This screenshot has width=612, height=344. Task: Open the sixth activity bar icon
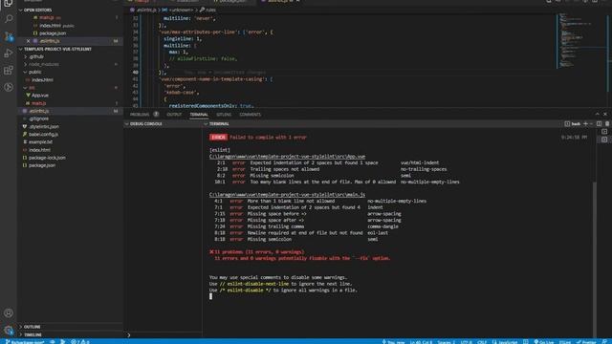[9, 87]
